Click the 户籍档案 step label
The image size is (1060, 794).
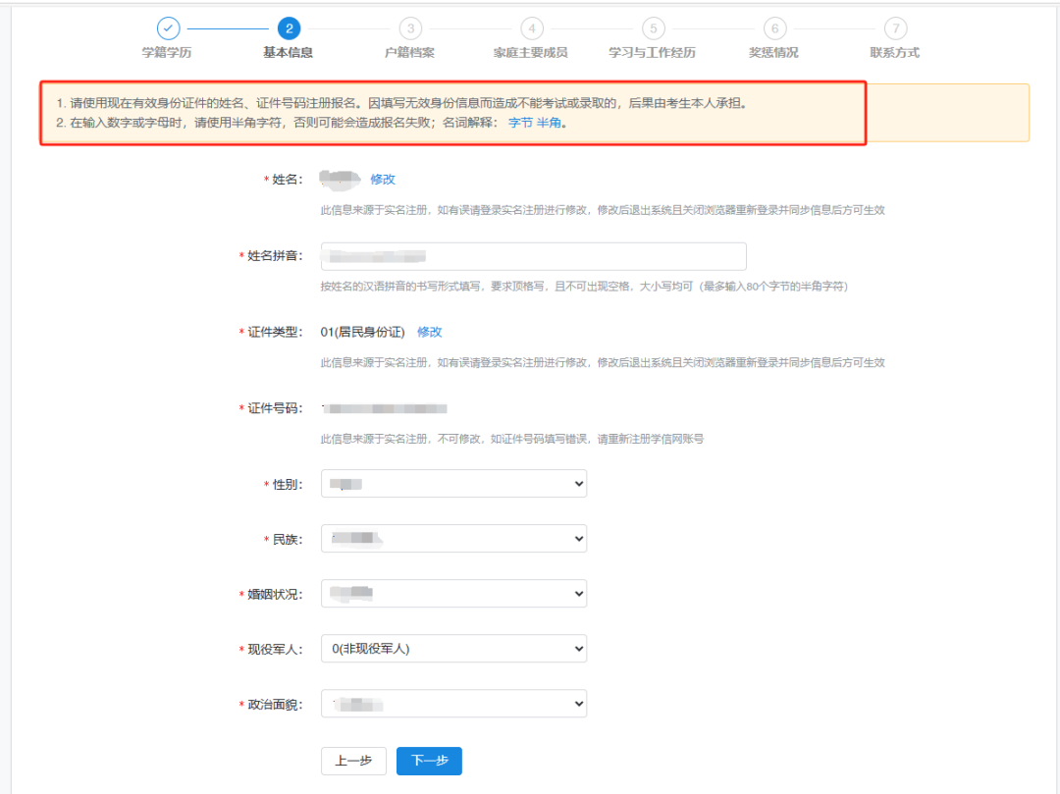coord(409,53)
